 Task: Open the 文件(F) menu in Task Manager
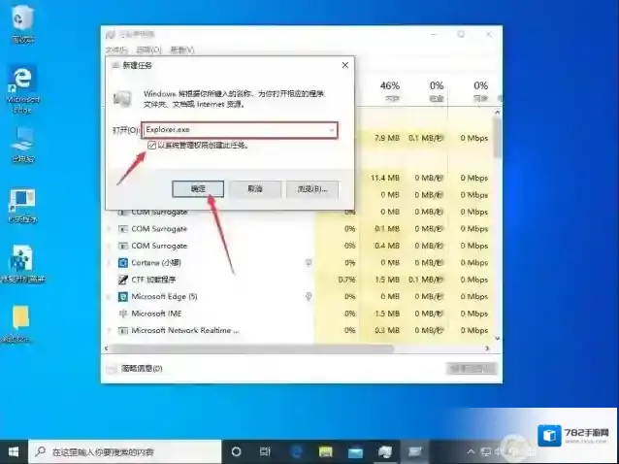click(x=116, y=50)
